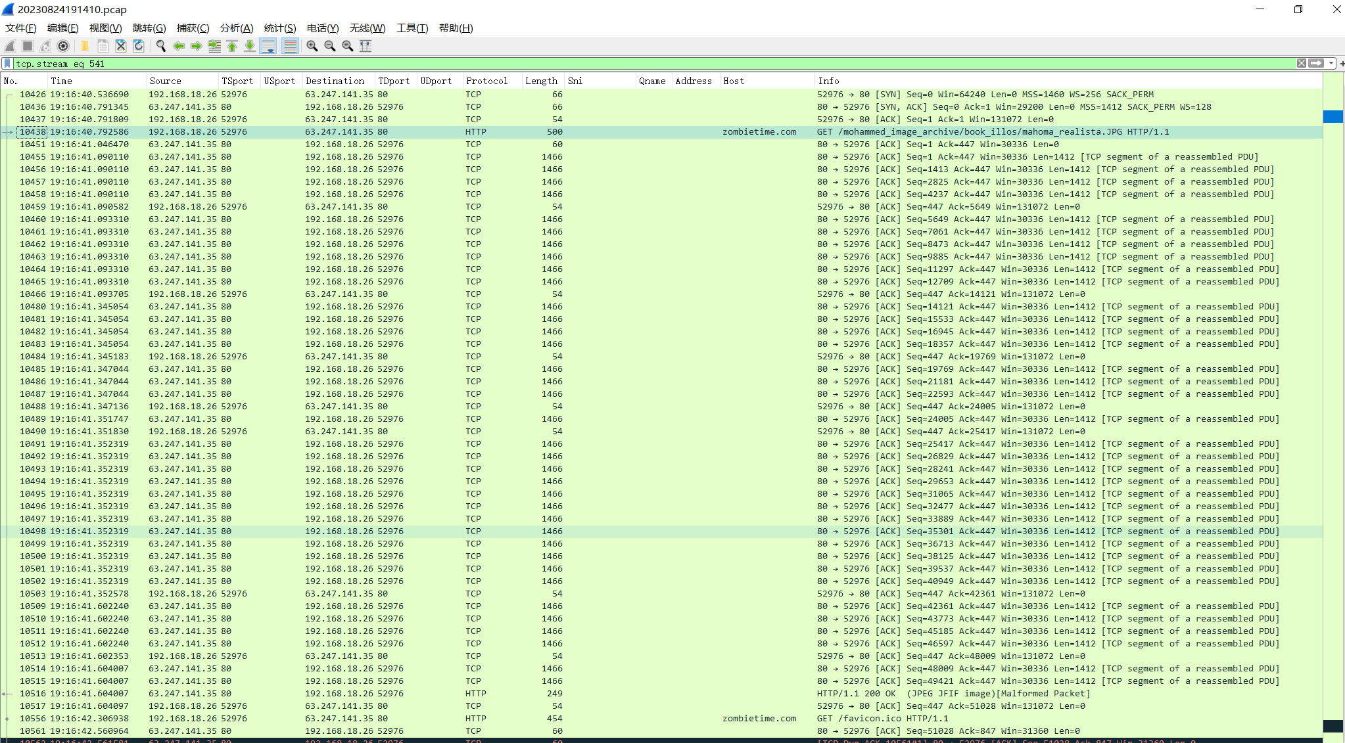Viewport: 1345px width, 743px height.
Task: Apply the display filter arrow button
Action: coord(1316,64)
